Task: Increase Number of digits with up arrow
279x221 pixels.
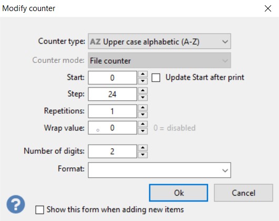Action: [x=143, y=148]
